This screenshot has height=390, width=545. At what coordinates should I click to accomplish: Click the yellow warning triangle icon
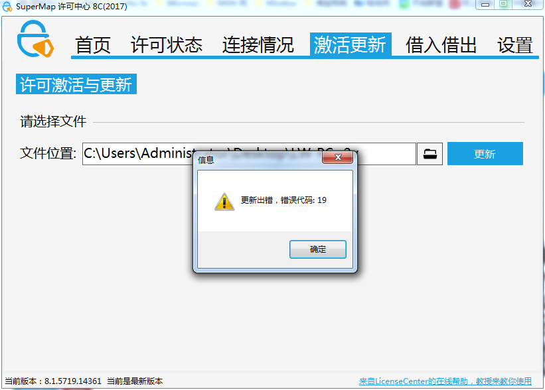(224, 202)
